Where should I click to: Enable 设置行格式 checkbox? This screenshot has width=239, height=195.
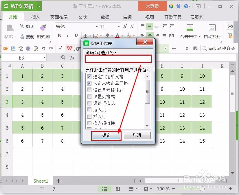click(89, 103)
